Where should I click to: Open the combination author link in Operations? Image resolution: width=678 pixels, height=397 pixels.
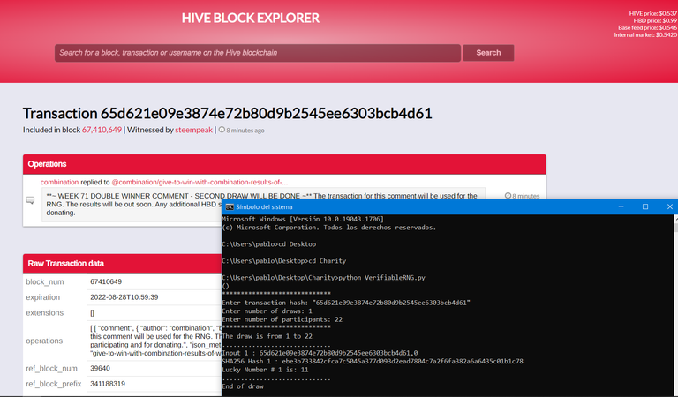coord(60,182)
